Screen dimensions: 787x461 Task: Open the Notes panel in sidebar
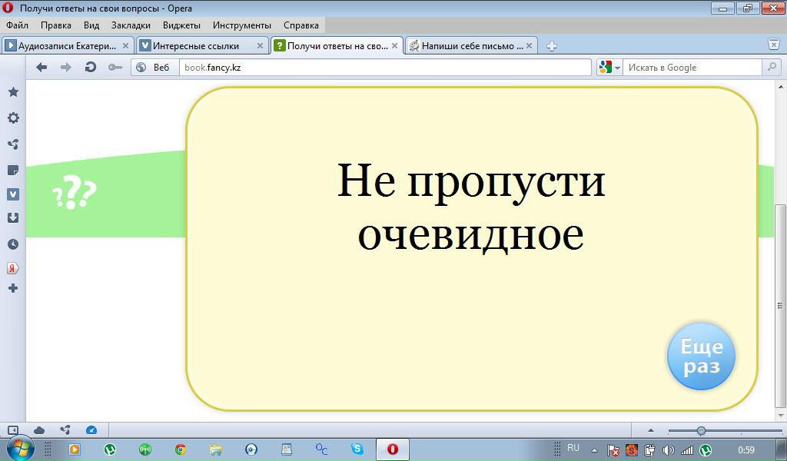tap(14, 170)
